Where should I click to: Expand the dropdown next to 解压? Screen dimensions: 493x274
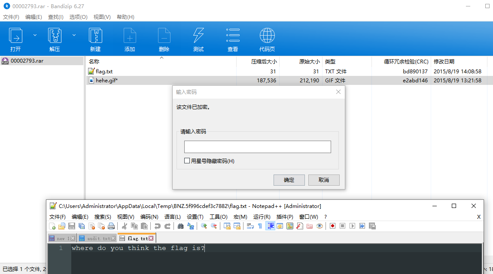coord(73,35)
